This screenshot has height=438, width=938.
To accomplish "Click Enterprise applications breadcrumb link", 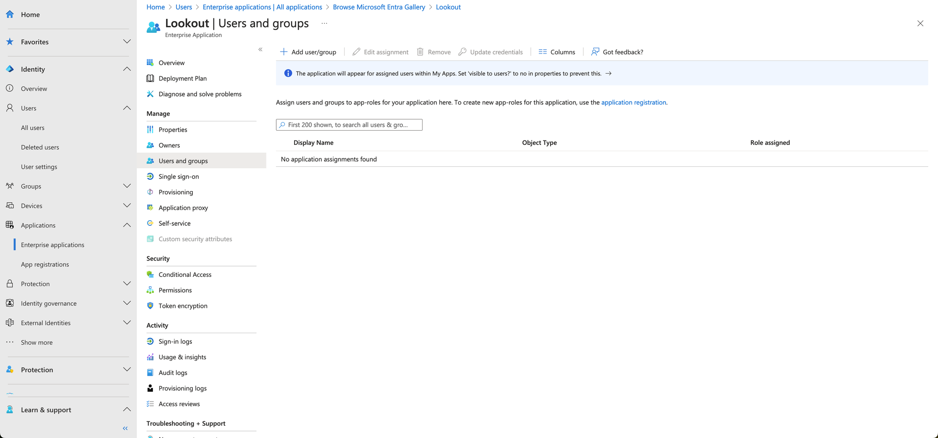I will (x=262, y=7).
